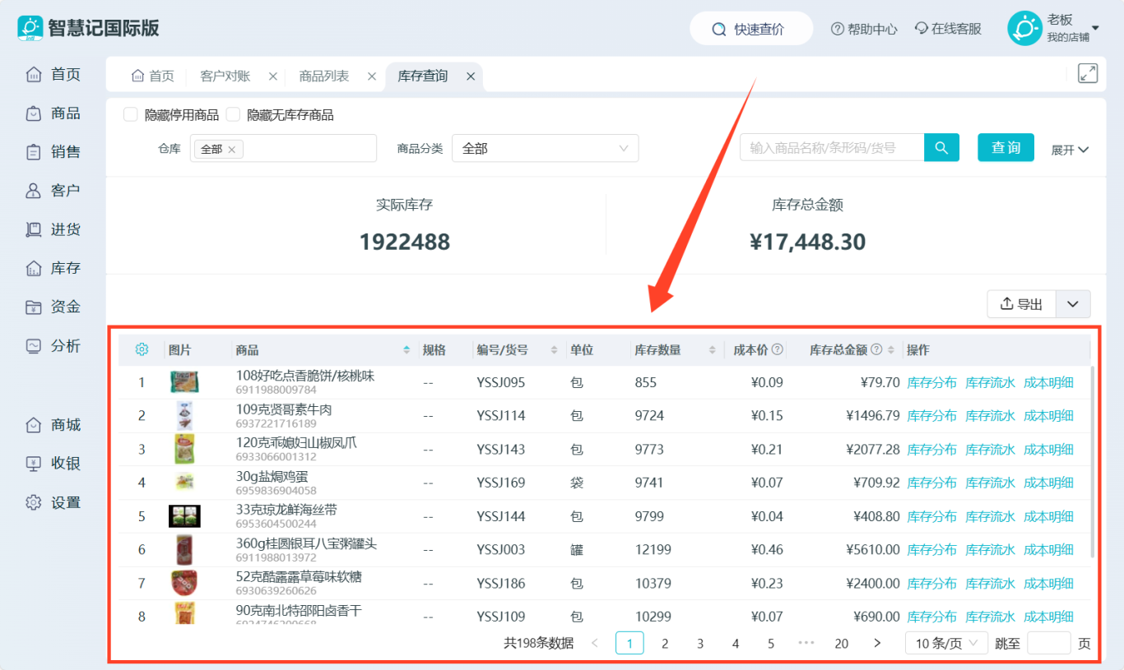Check 隐藏无库存商品 checkbox
This screenshot has width=1124, height=670.
(233, 115)
